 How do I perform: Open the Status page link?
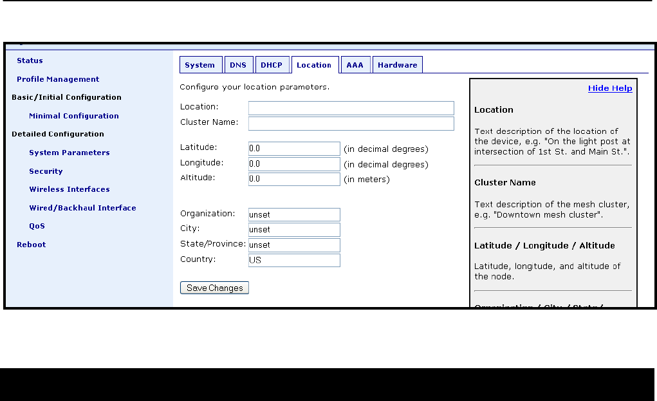coord(30,61)
